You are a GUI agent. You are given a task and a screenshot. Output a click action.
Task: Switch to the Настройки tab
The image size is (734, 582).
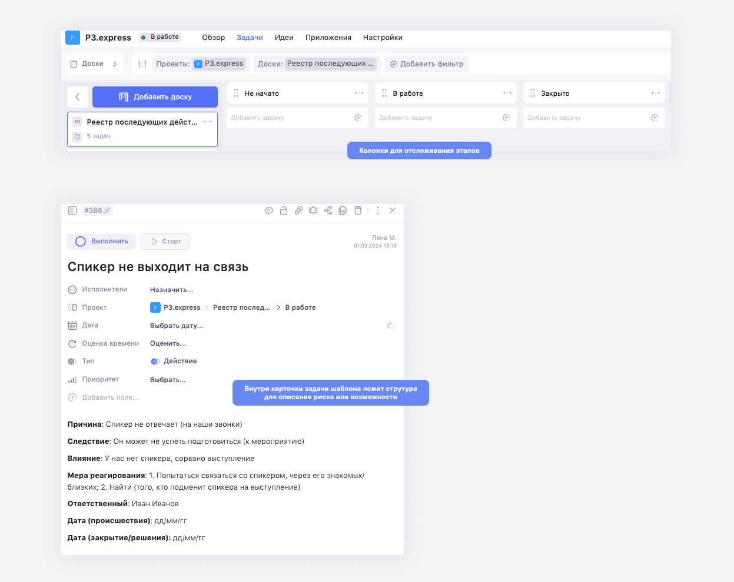383,38
